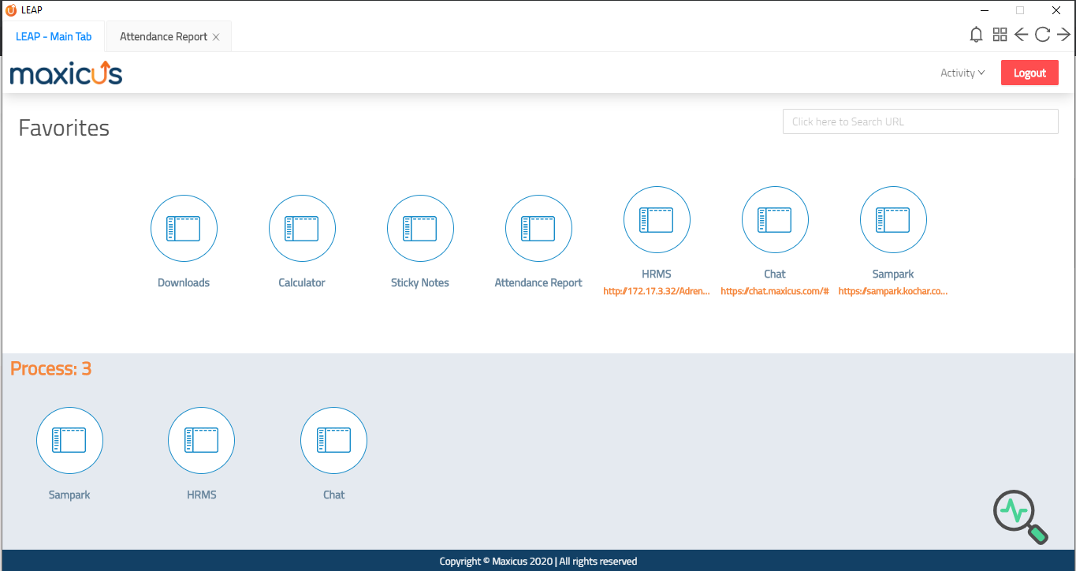Open Attendance Report icon in Favorites

click(538, 229)
